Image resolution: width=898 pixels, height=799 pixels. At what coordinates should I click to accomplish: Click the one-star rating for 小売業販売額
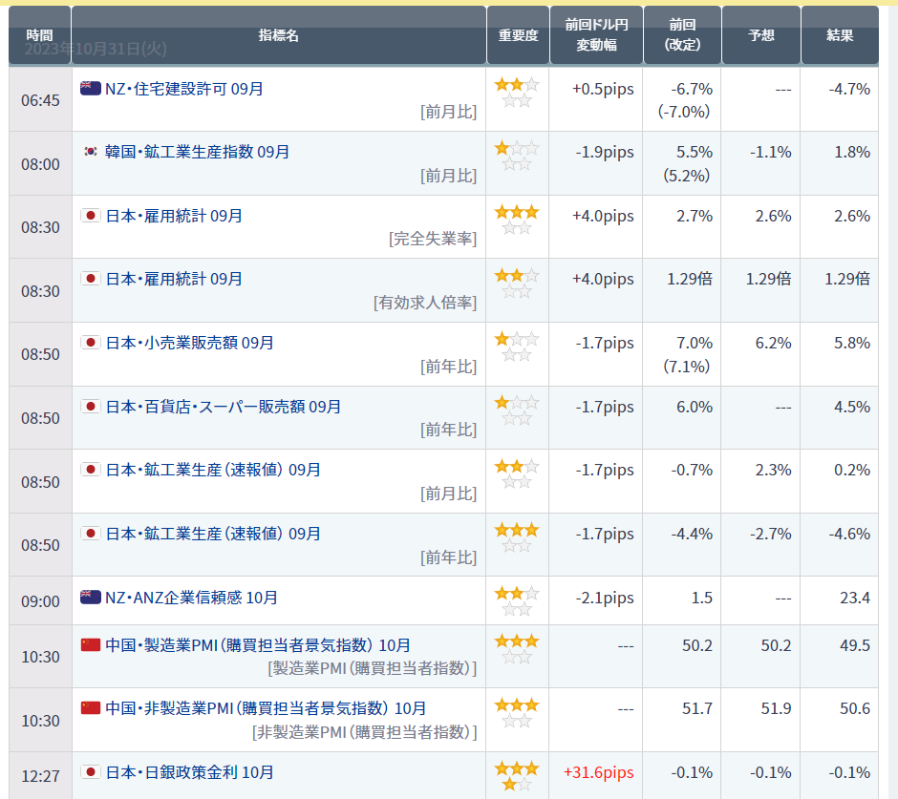click(518, 341)
